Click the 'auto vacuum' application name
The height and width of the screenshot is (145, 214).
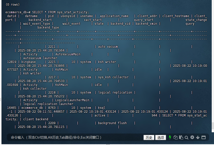[x=108, y=47]
